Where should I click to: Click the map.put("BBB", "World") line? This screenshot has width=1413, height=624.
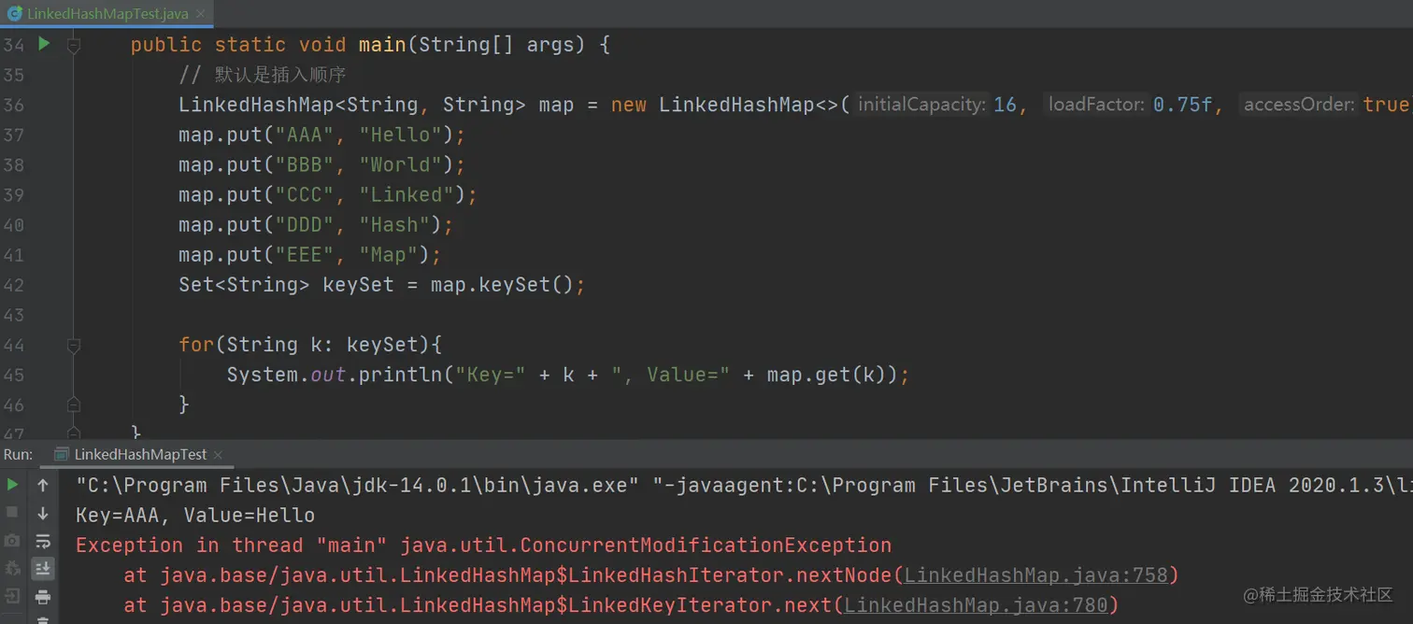(x=321, y=164)
